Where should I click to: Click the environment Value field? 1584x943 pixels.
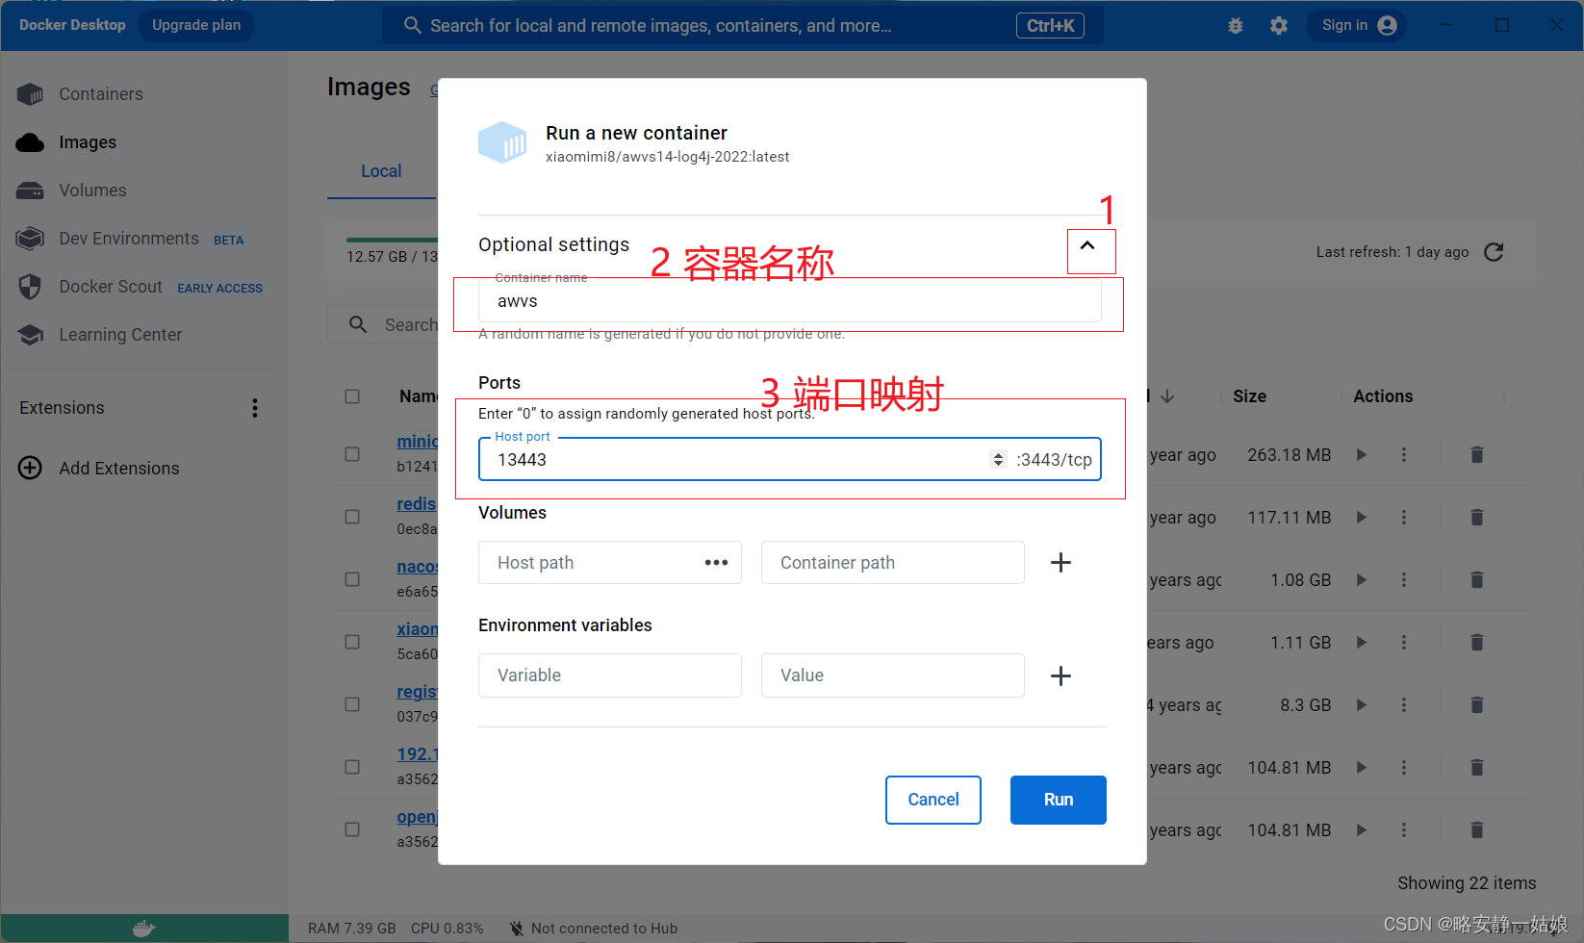point(892,675)
